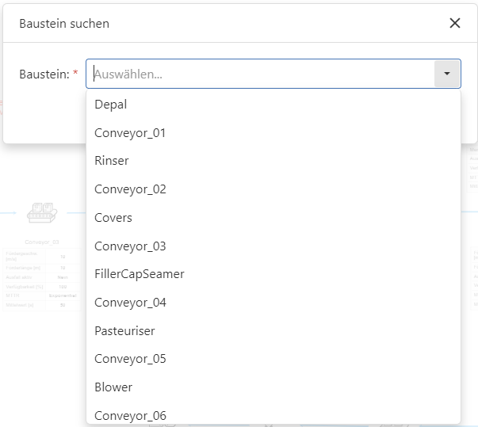Image resolution: width=478 pixels, height=427 pixels.
Task: Choose the Blower entry
Action: (x=113, y=387)
